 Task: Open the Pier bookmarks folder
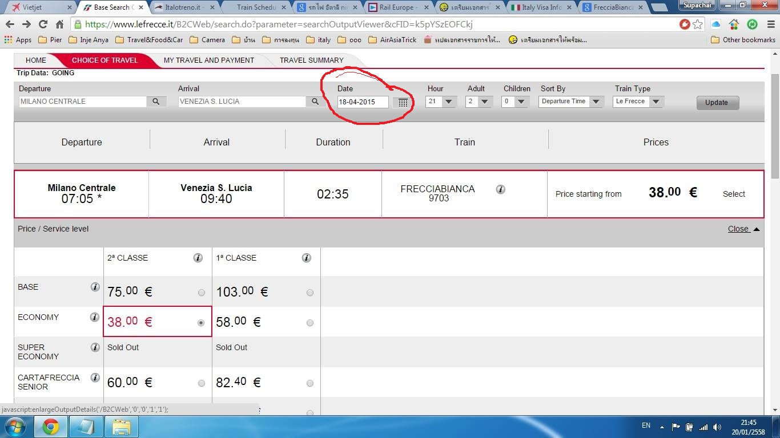[50, 40]
